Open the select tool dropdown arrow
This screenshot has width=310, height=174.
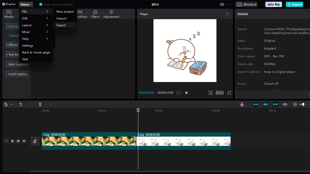coord(12,105)
